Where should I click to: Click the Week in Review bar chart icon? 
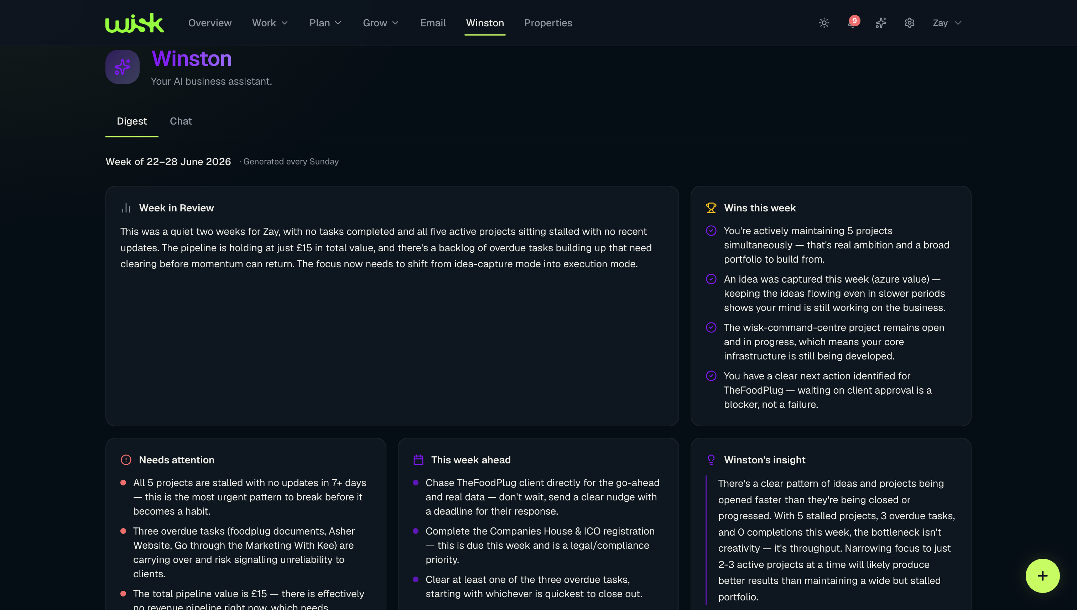[126, 208]
